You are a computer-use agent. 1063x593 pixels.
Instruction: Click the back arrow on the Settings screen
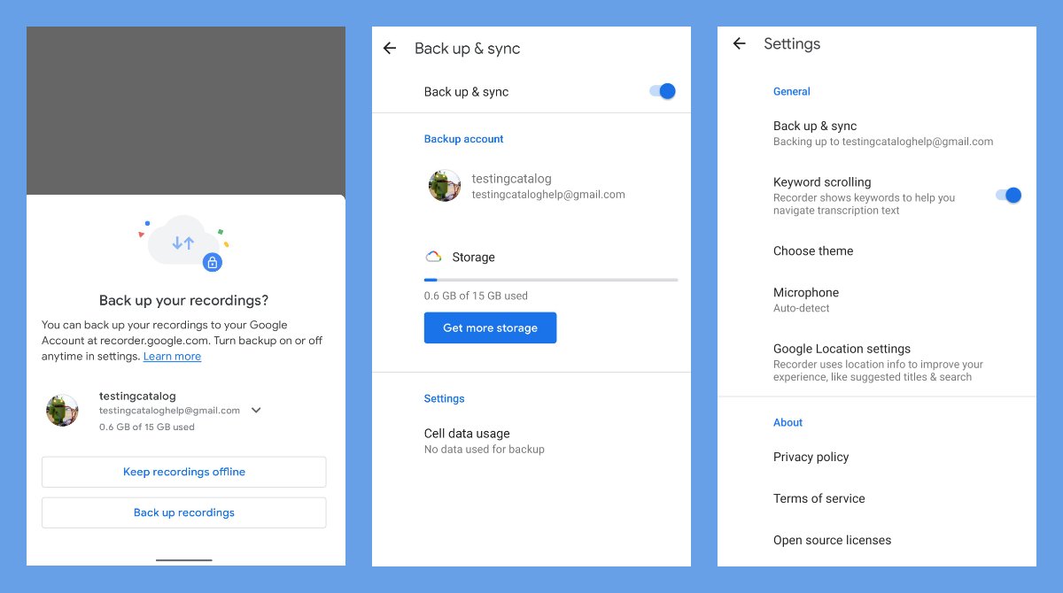[x=739, y=43]
